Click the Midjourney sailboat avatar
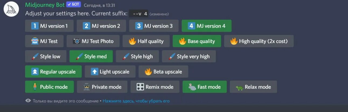Viewport: 348px width, 112px height. pos(11,9)
